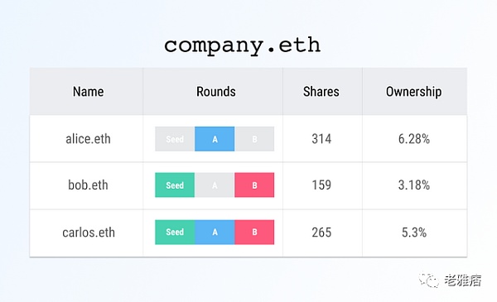Viewport: 497px width, 302px height.
Task: Toggle bob.eth's green Seed round badge
Action: (175, 185)
